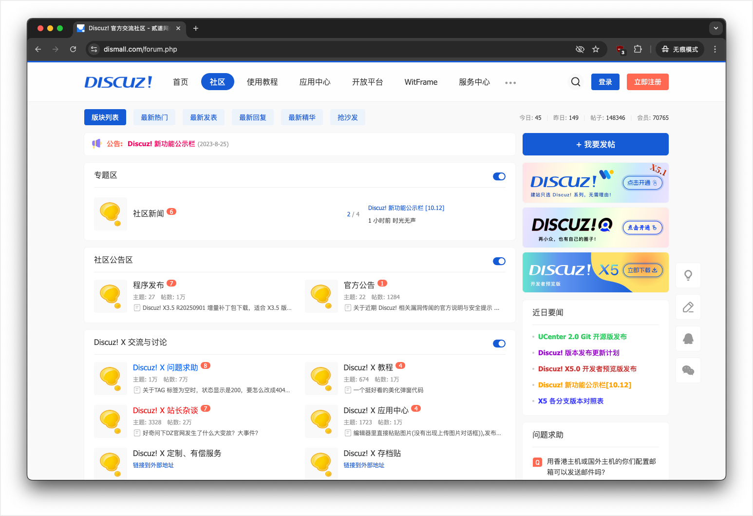Open the lightbulb icon in floating sidebar
The image size is (753, 516).
688,275
